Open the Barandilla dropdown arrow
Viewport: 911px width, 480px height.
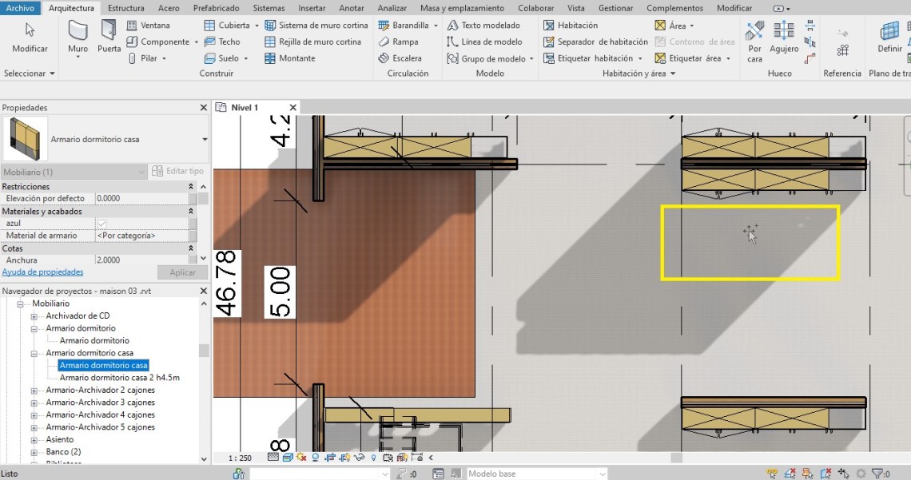436,26
